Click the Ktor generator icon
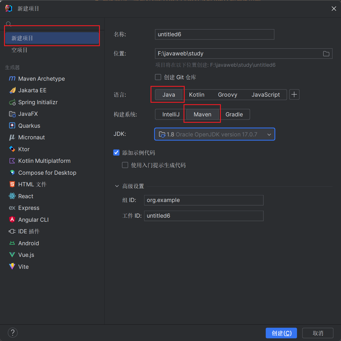The width and height of the screenshot is (341, 341). click(x=12, y=149)
